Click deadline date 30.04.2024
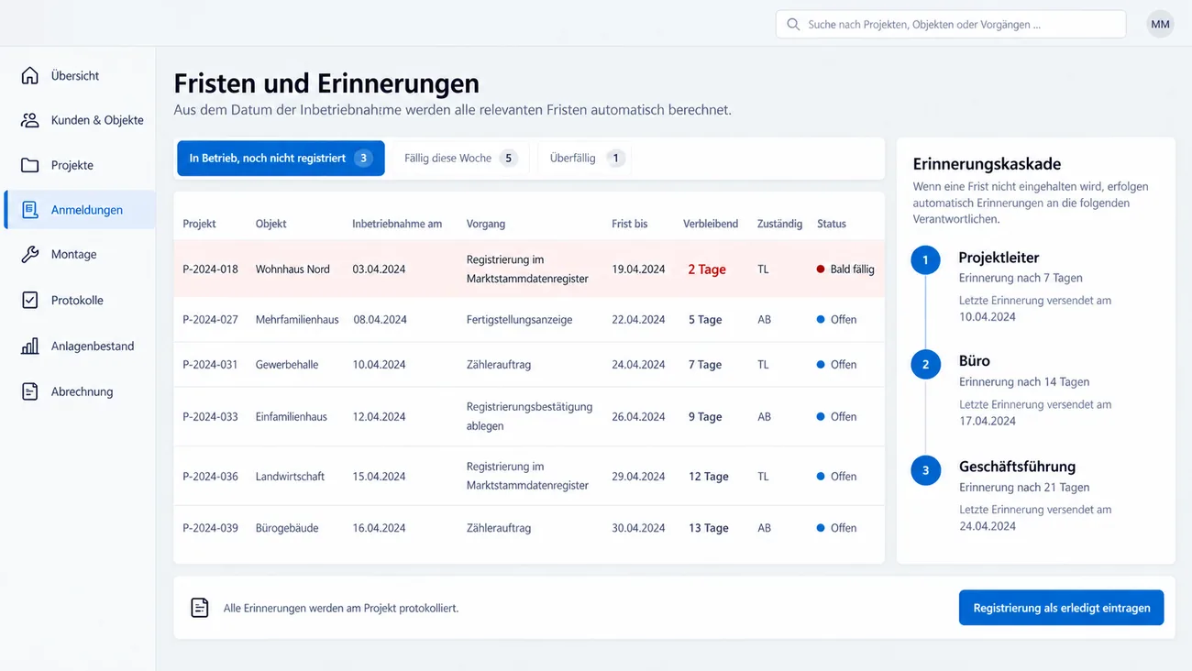 coord(638,528)
